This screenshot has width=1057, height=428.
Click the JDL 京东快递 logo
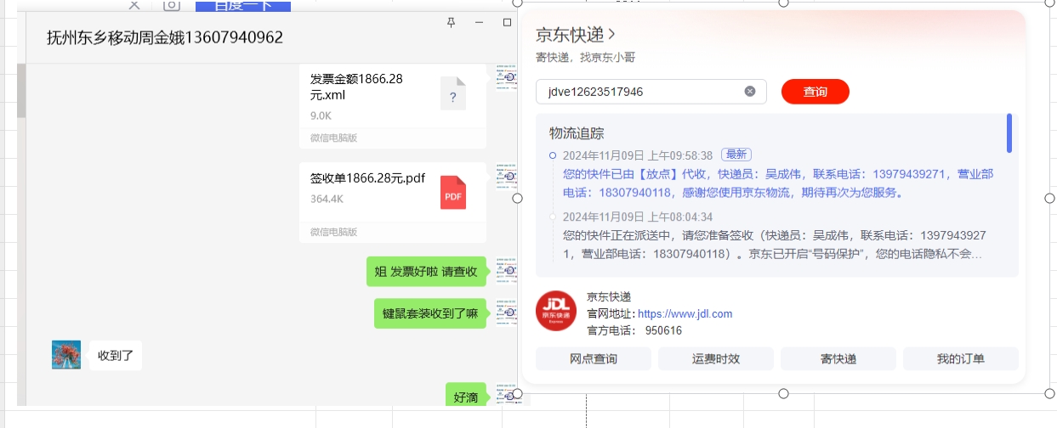tap(556, 311)
